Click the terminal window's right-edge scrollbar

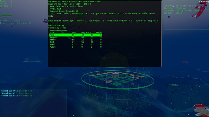(x=161, y=34)
